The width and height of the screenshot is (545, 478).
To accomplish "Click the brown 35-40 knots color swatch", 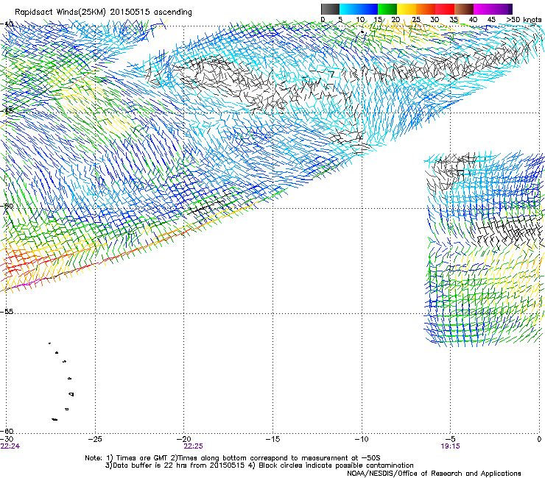I will pos(464,9).
